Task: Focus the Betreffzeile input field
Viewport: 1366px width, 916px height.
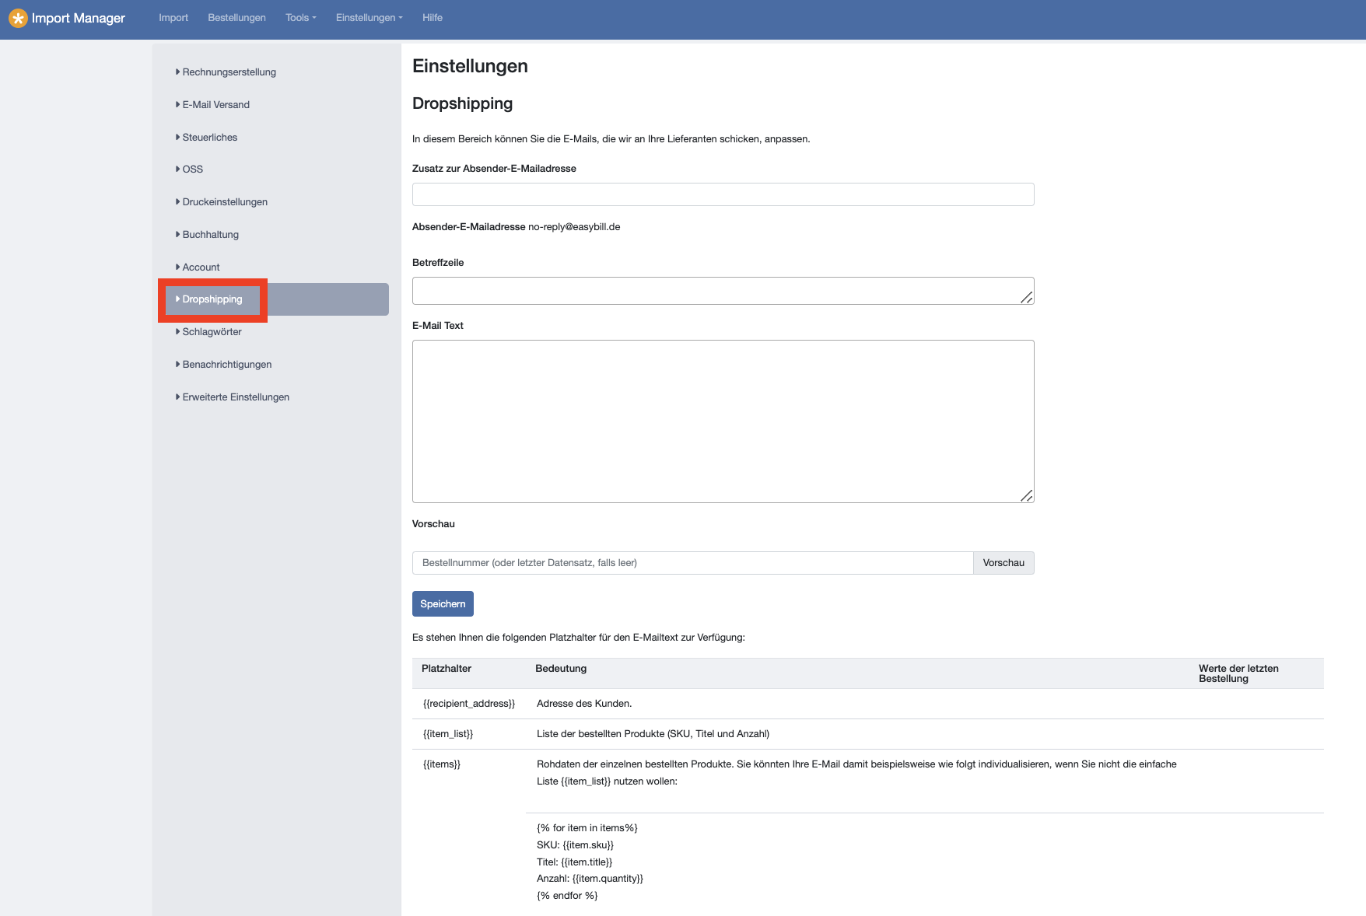Action: pos(716,291)
